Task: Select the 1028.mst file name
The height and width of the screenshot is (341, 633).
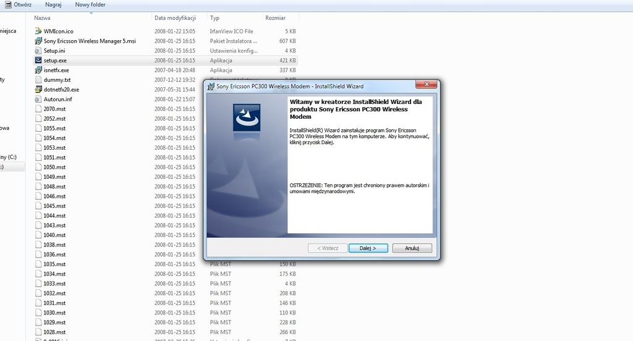Action: [x=54, y=332]
